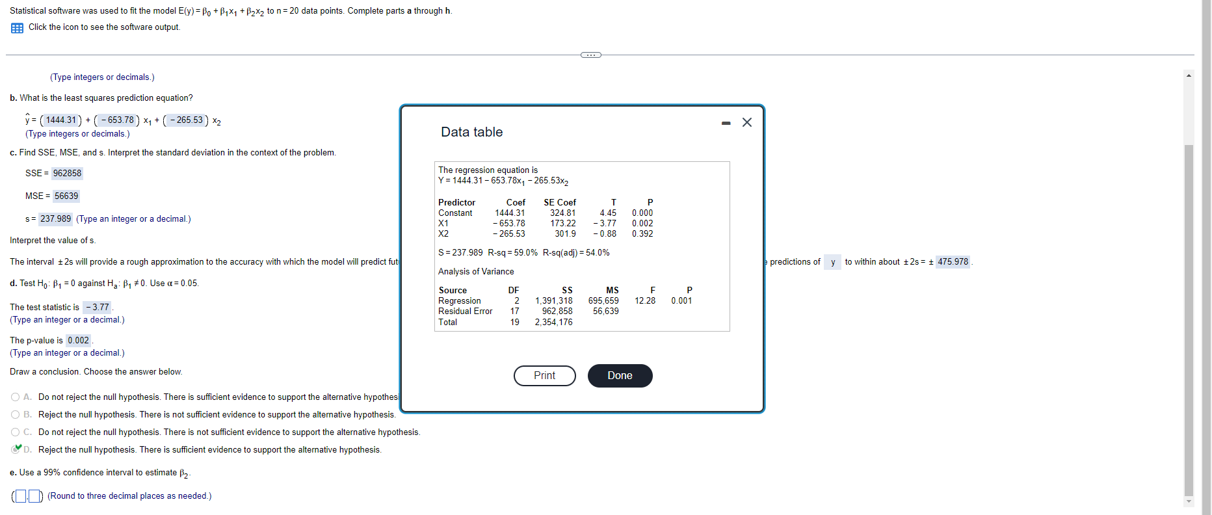This screenshot has height=515, width=1212.
Task: Expand the collapsed section ellipsis handle
Action: click(590, 55)
